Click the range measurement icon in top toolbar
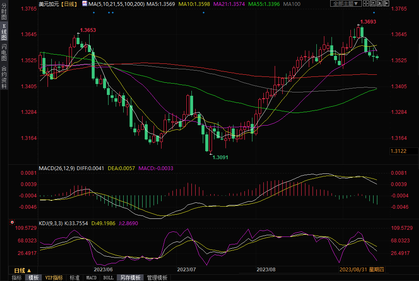419x281 pixels. click(373, 3)
